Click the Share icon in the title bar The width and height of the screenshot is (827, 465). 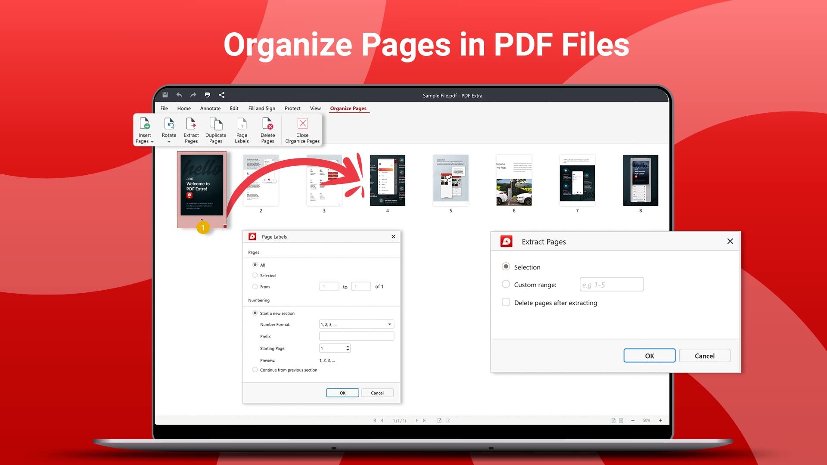click(x=221, y=95)
